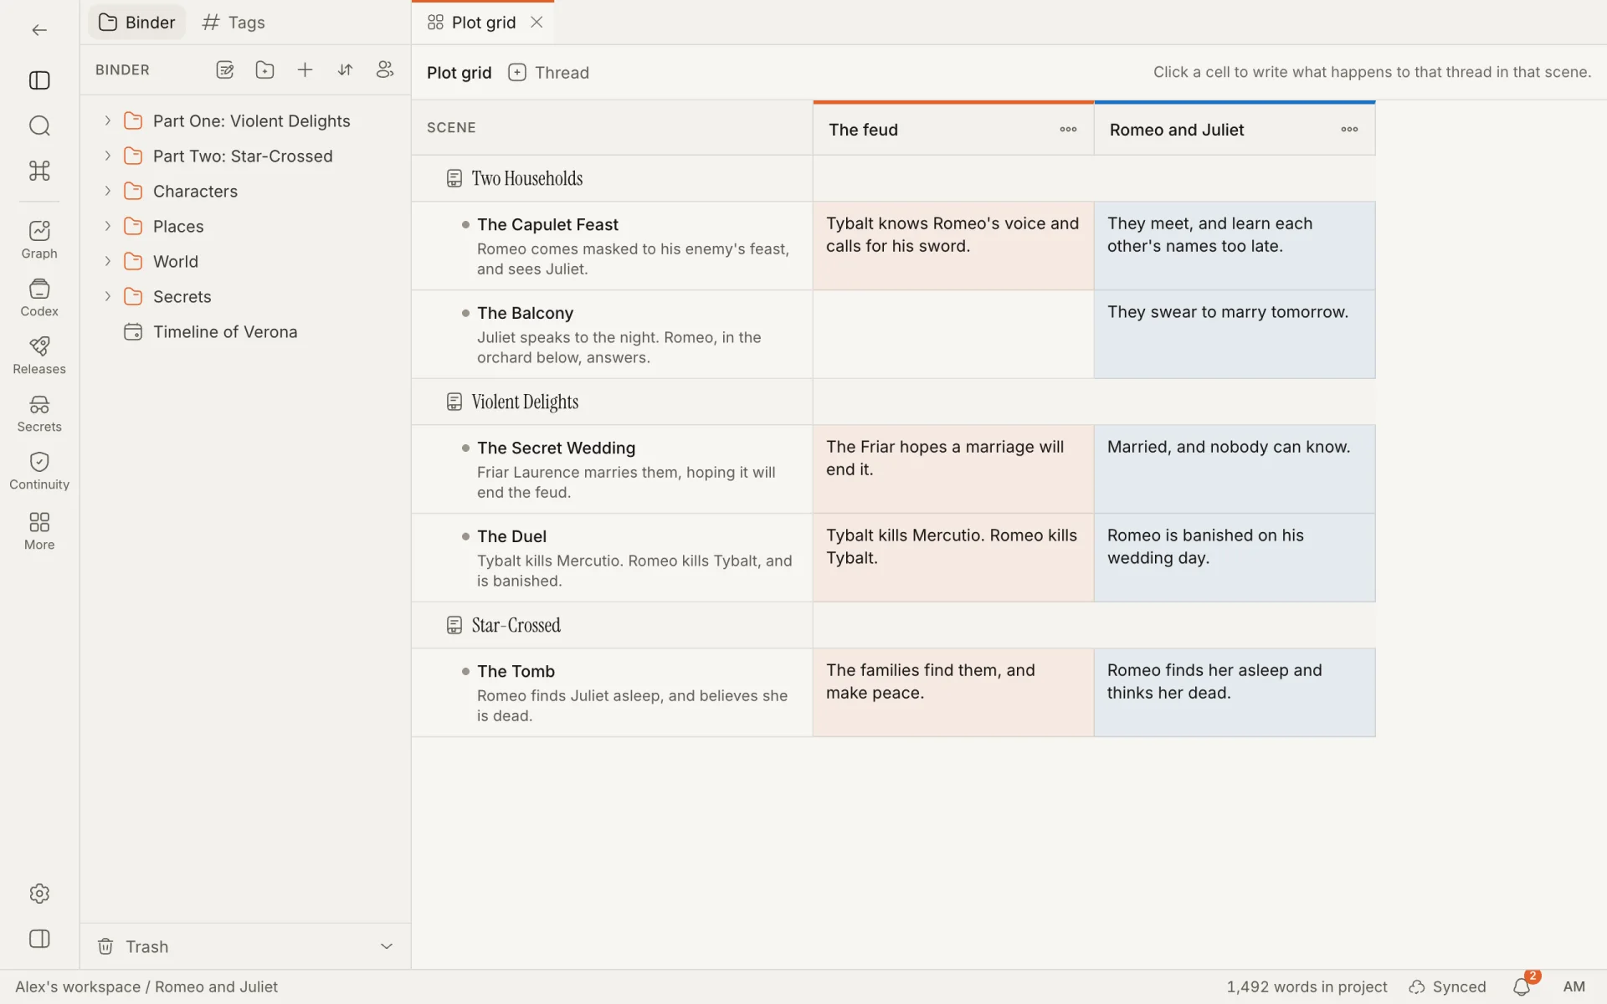This screenshot has height=1004, width=1607.
Task: Select the Plot grid tab
Action: 472,23
